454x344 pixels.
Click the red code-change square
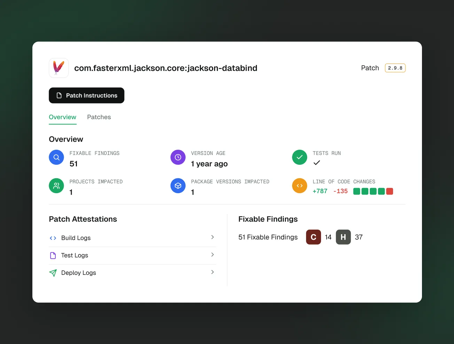click(390, 191)
